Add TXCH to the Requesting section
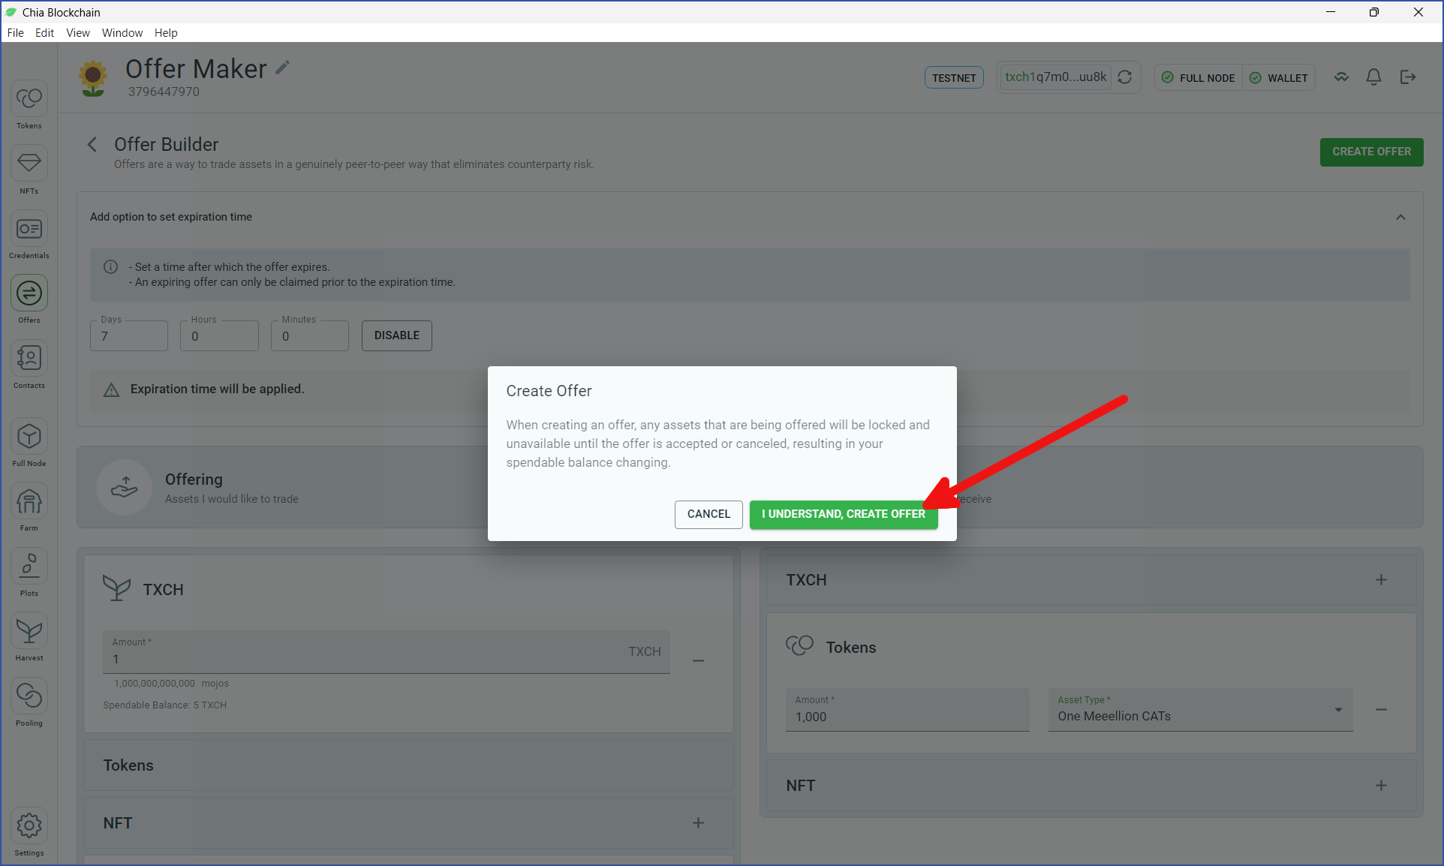 pyautogui.click(x=1381, y=580)
